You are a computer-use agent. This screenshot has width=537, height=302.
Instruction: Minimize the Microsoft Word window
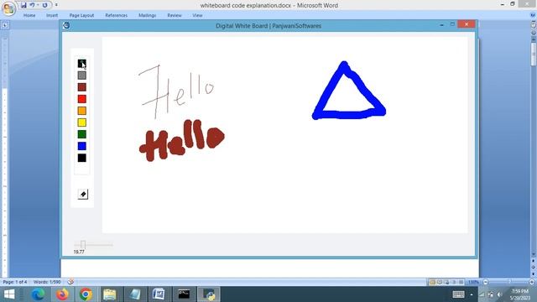(x=502, y=4)
